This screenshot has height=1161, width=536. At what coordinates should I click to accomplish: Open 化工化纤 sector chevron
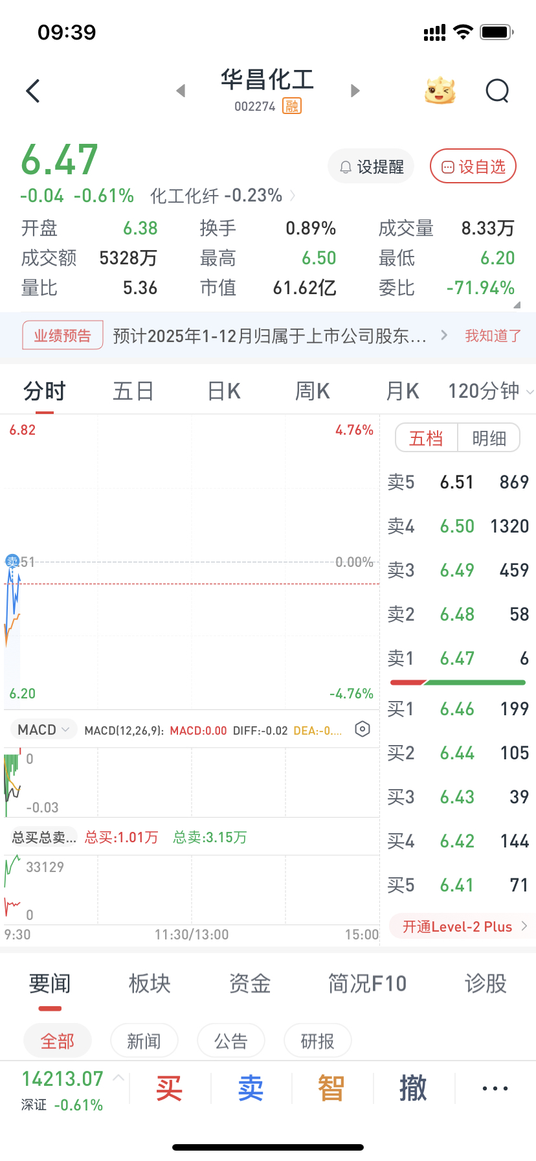point(293,196)
